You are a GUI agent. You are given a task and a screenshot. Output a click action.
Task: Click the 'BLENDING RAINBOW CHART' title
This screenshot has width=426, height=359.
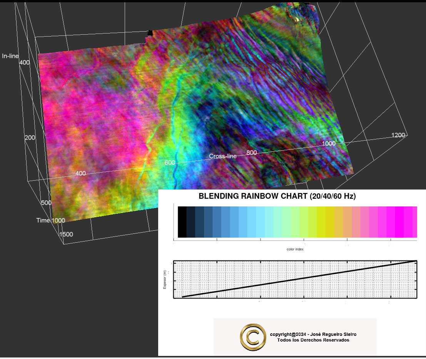click(x=277, y=196)
